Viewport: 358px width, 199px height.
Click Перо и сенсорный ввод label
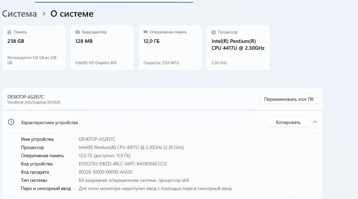[x=46, y=188]
